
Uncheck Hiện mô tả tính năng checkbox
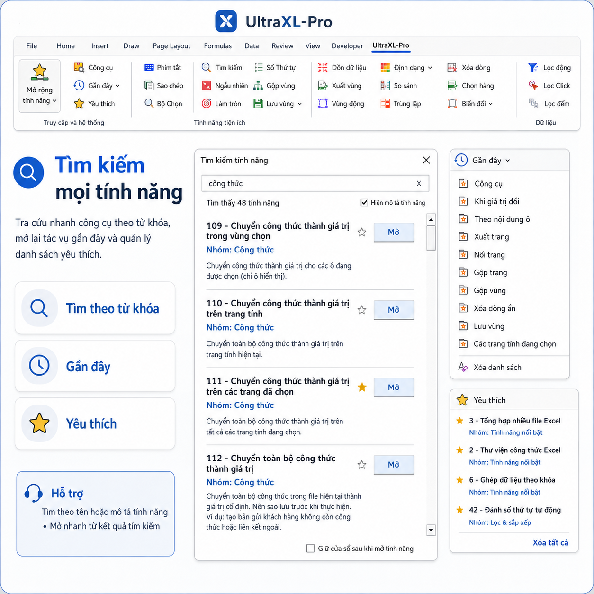point(364,202)
